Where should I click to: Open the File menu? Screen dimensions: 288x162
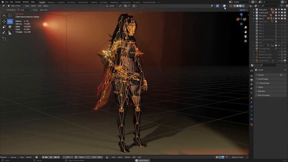click(7, 2)
